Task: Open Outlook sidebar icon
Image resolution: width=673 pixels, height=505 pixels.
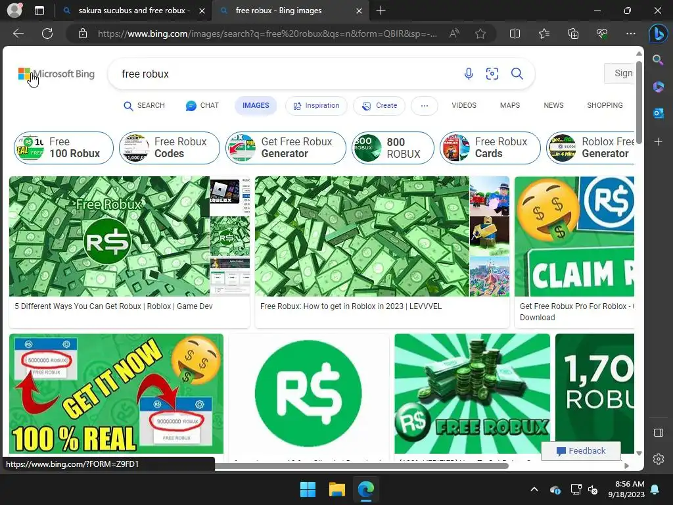Action: 658,113
